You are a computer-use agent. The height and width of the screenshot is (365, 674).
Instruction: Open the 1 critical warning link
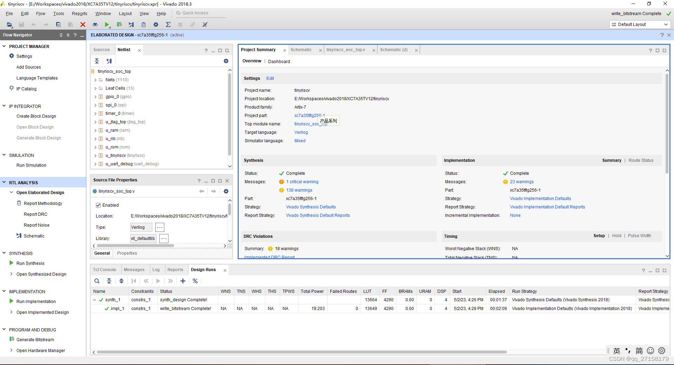pyautogui.click(x=302, y=182)
